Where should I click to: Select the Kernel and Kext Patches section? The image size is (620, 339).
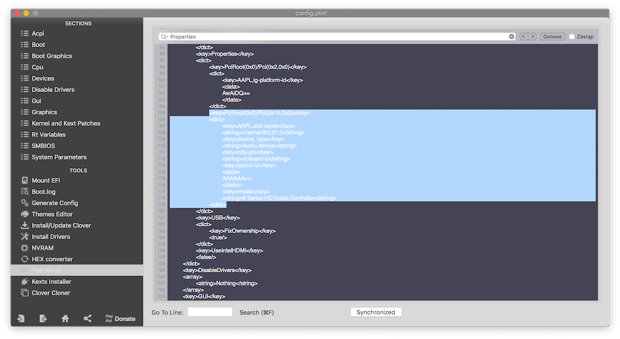[65, 123]
